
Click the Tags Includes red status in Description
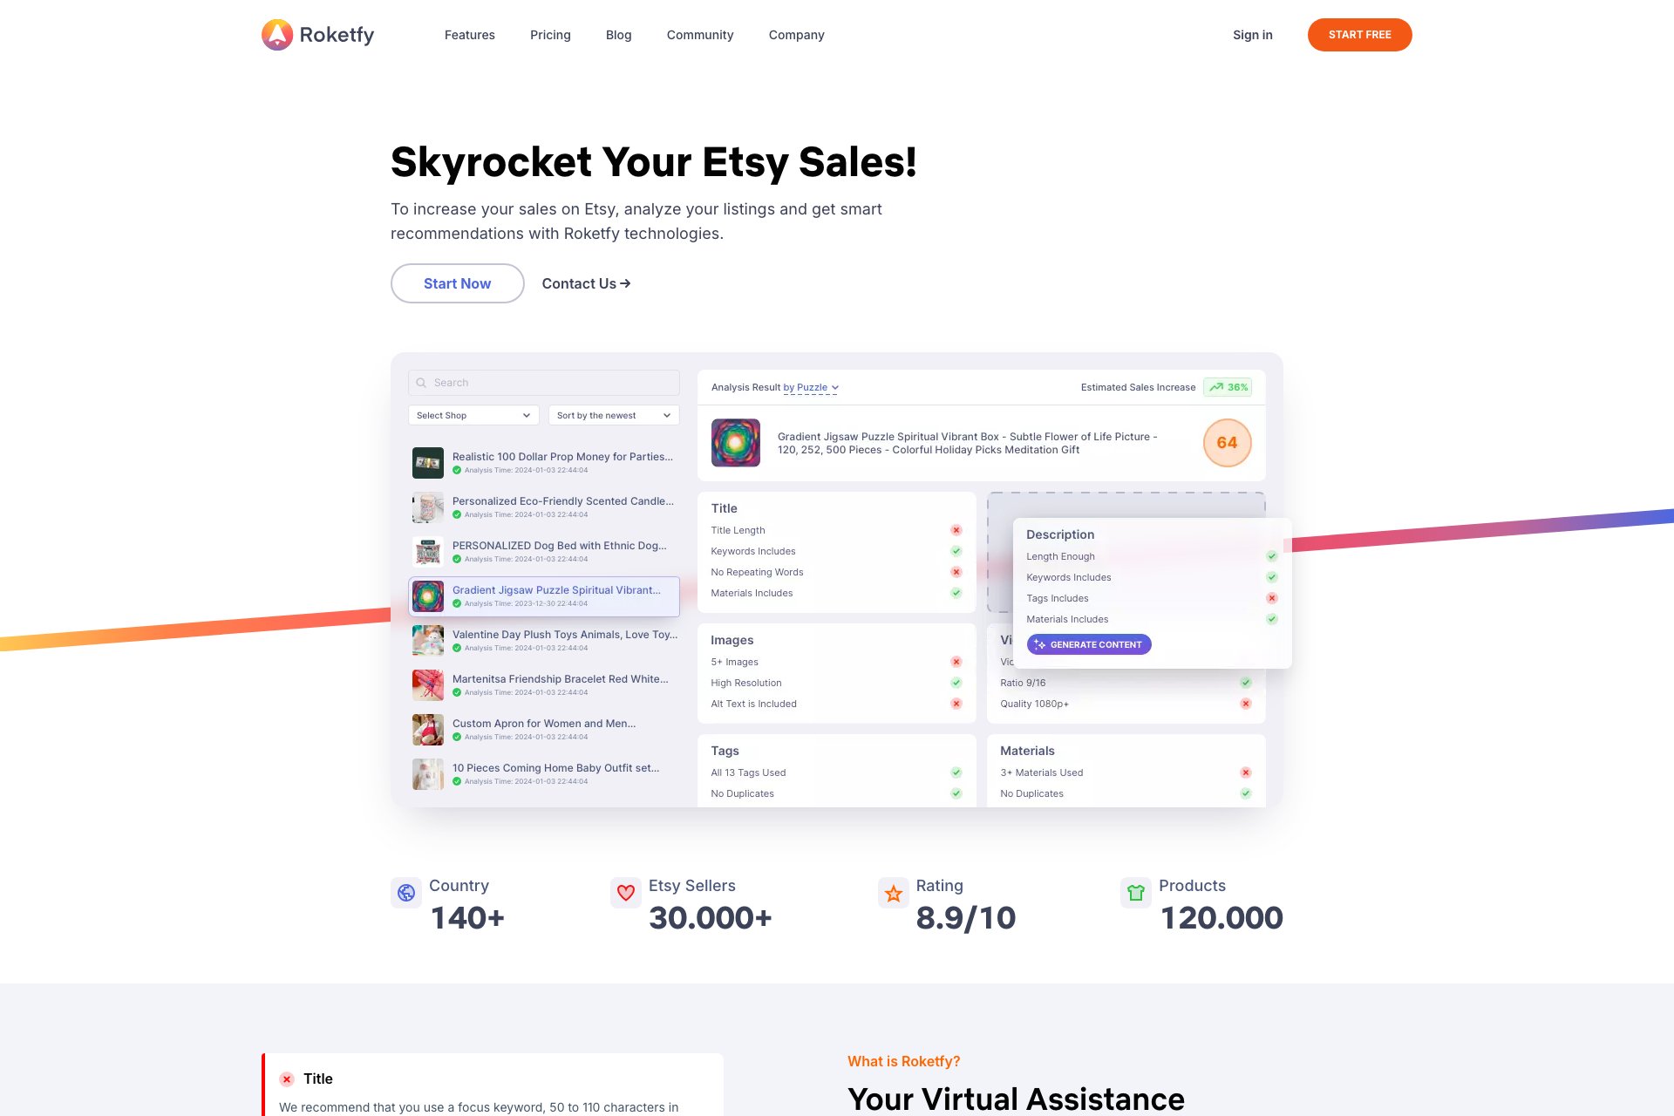tap(1272, 598)
